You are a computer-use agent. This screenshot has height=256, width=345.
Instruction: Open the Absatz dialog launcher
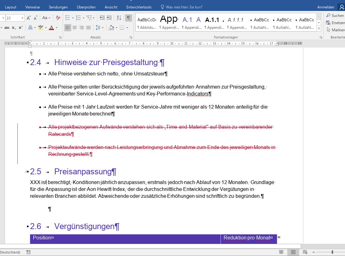pos(131,38)
